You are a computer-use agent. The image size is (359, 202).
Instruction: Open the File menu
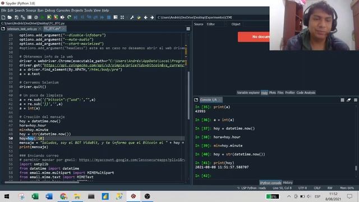tap(4, 10)
